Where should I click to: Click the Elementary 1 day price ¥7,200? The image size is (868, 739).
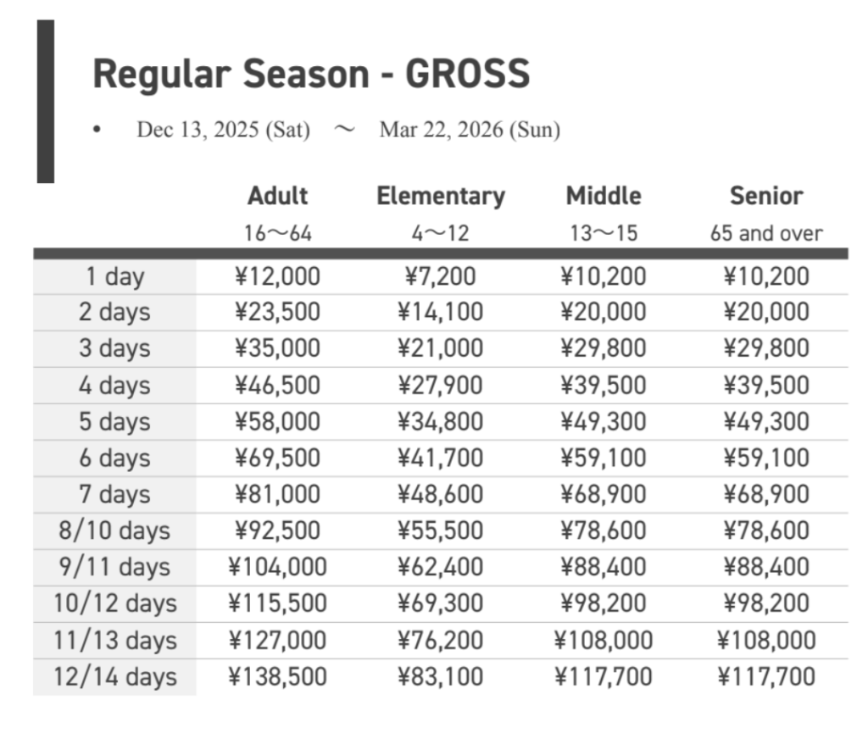(440, 276)
